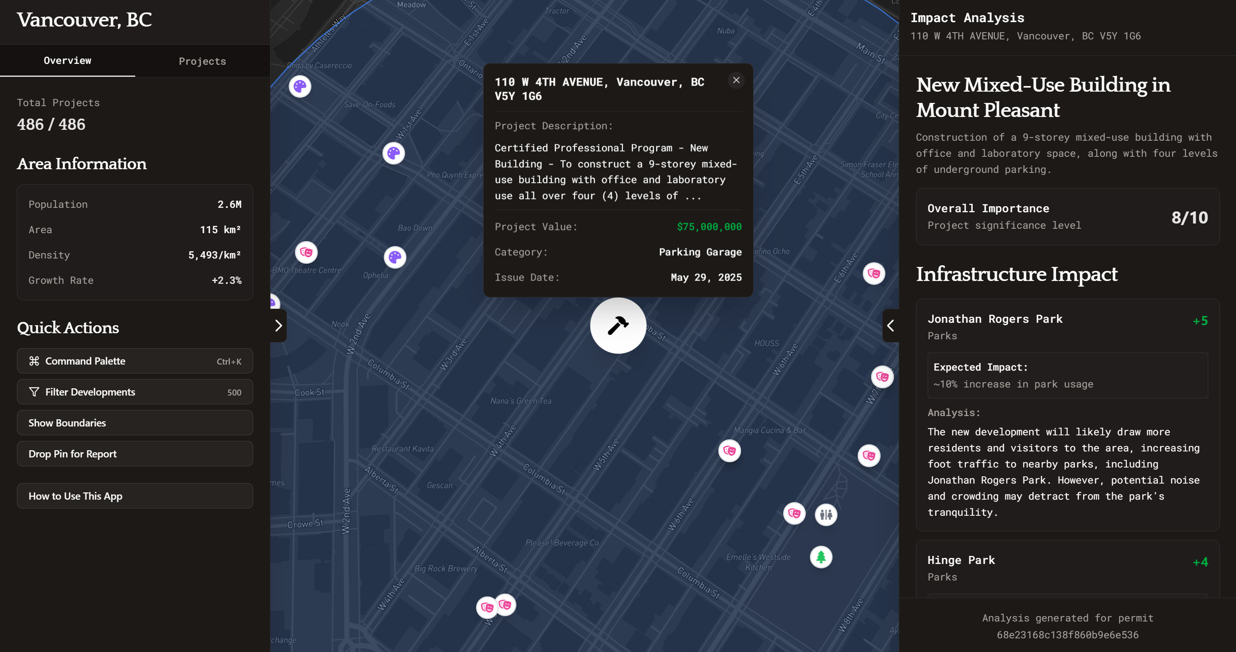Image resolution: width=1236 pixels, height=652 pixels.
Task: Click the restroom marker with people icon
Action: (826, 515)
